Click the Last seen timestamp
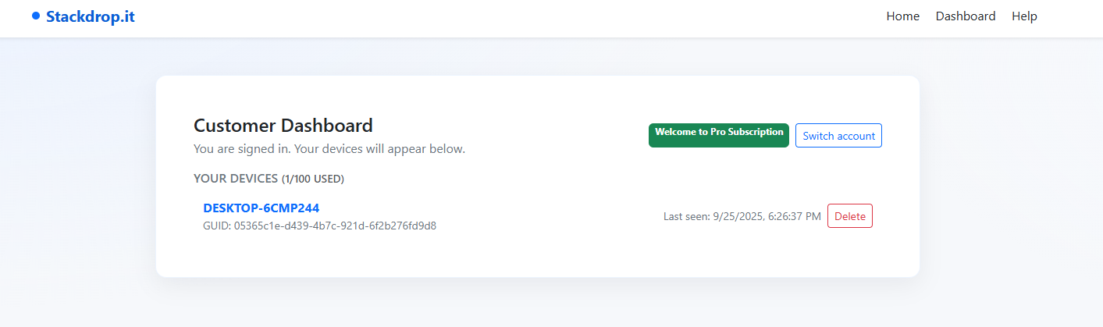Image resolution: width=1103 pixels, height=327 pixels. coord(742,216)
